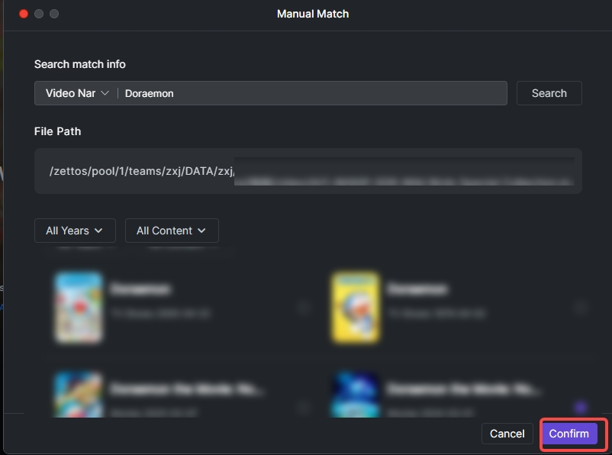The height and width of the screenshot is (455, 612).
Task: Click the Cancel button
Action: (507, 434)
